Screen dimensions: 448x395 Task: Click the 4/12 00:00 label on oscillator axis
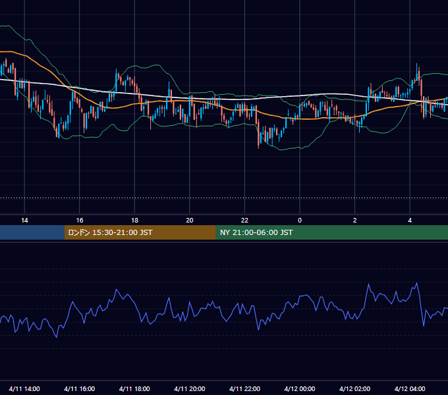[300, 388]
